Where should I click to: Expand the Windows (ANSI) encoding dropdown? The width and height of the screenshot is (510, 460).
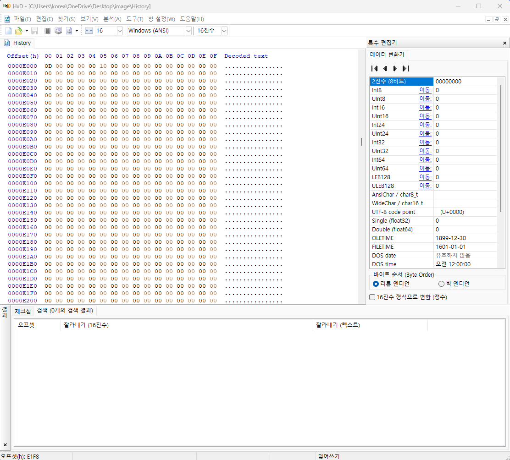(x=188, y=31)
